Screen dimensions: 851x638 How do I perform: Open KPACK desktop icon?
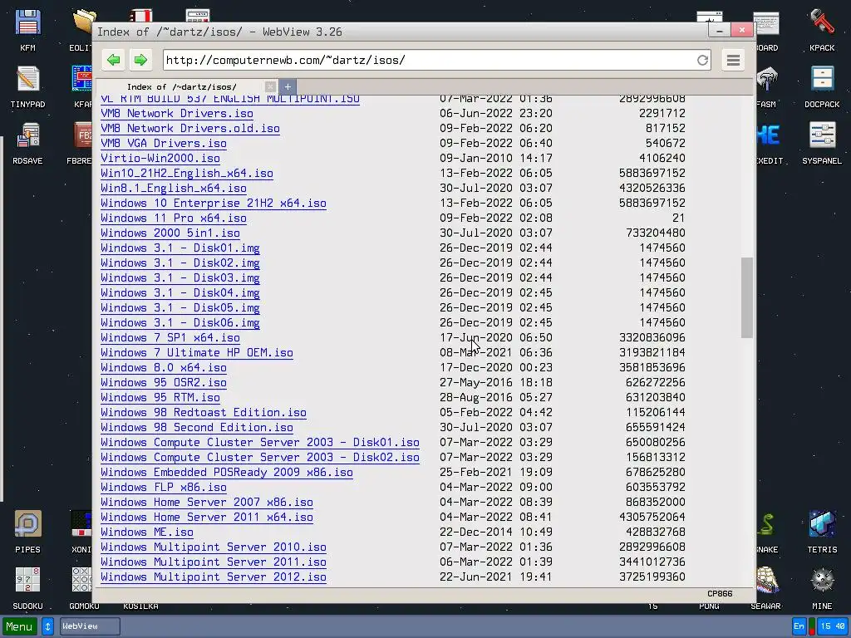coord(822,30)
